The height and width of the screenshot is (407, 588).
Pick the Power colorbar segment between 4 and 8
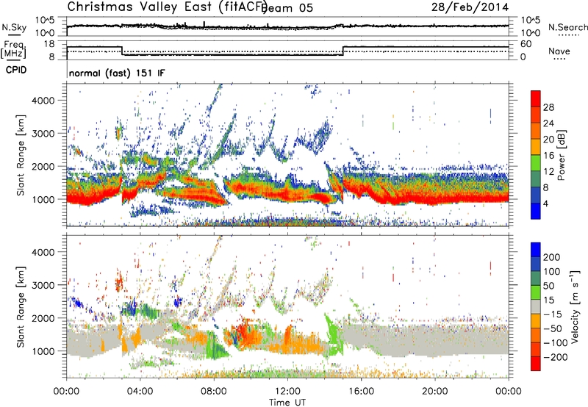pos(536,195)
